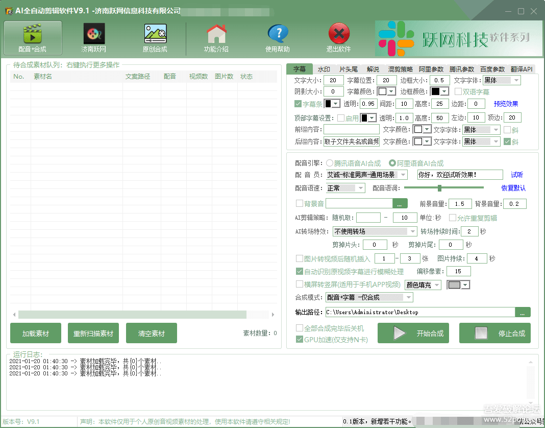
Task: Switch to the 混剪策略 tab
Action: [x=401, y=69]
